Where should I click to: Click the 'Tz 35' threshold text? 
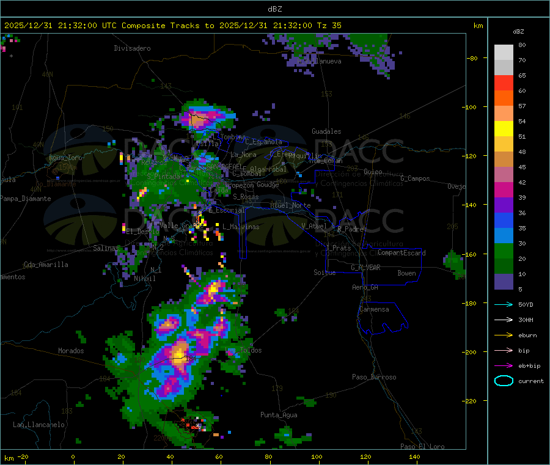point(329,26)
